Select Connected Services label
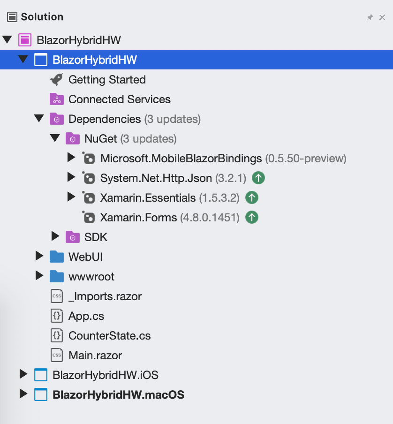Viewport: 393px width, 424px height. click(x=120, y=99)
